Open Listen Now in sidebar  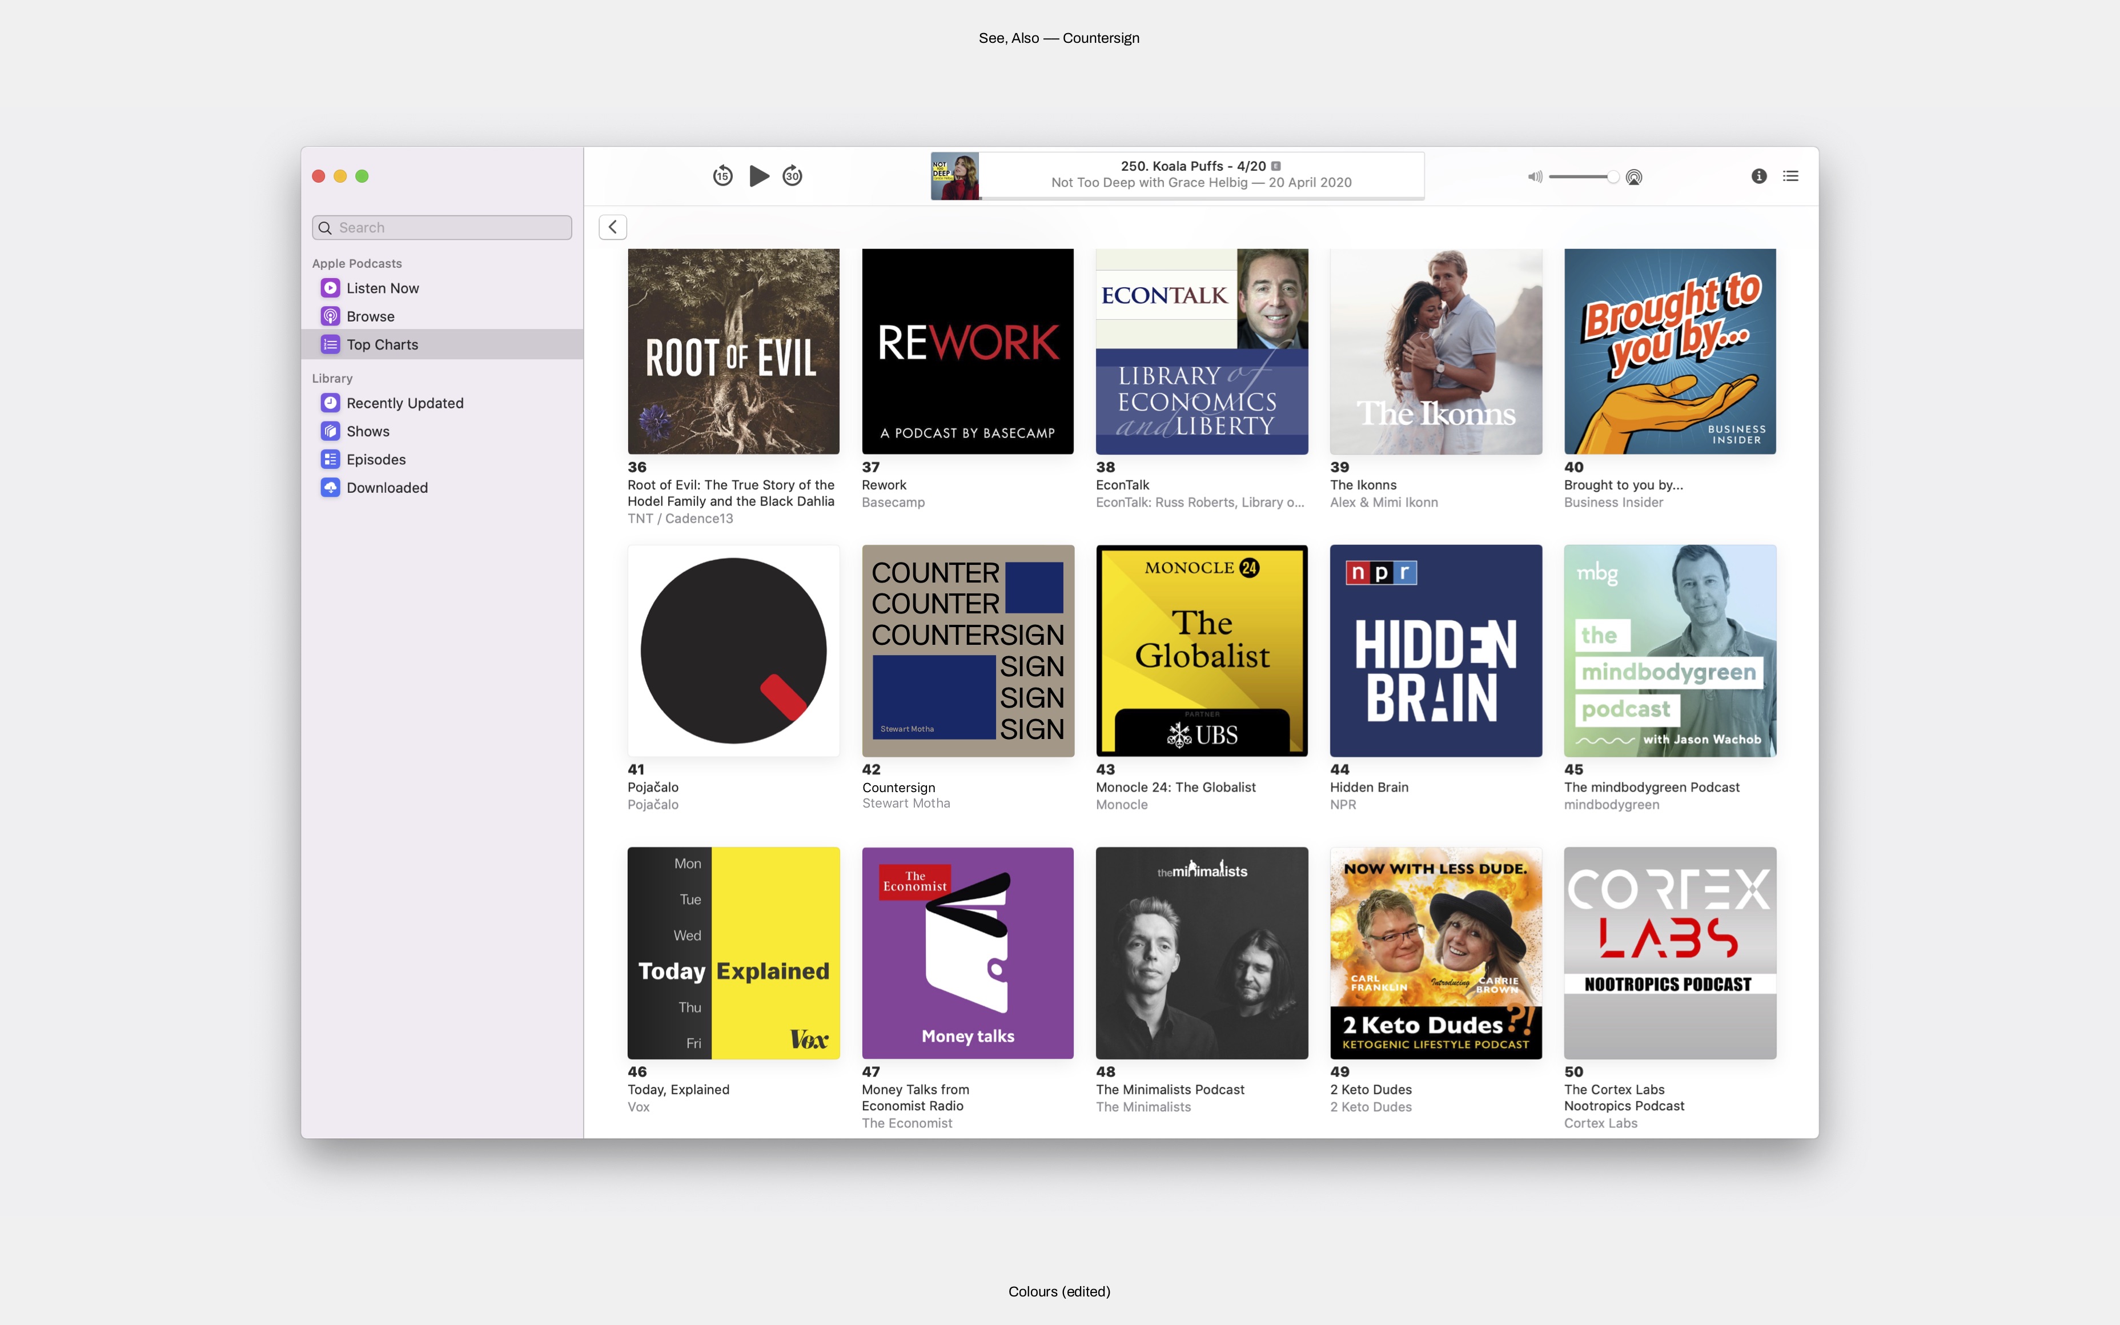pyautogui.click(x=441, y=288)
